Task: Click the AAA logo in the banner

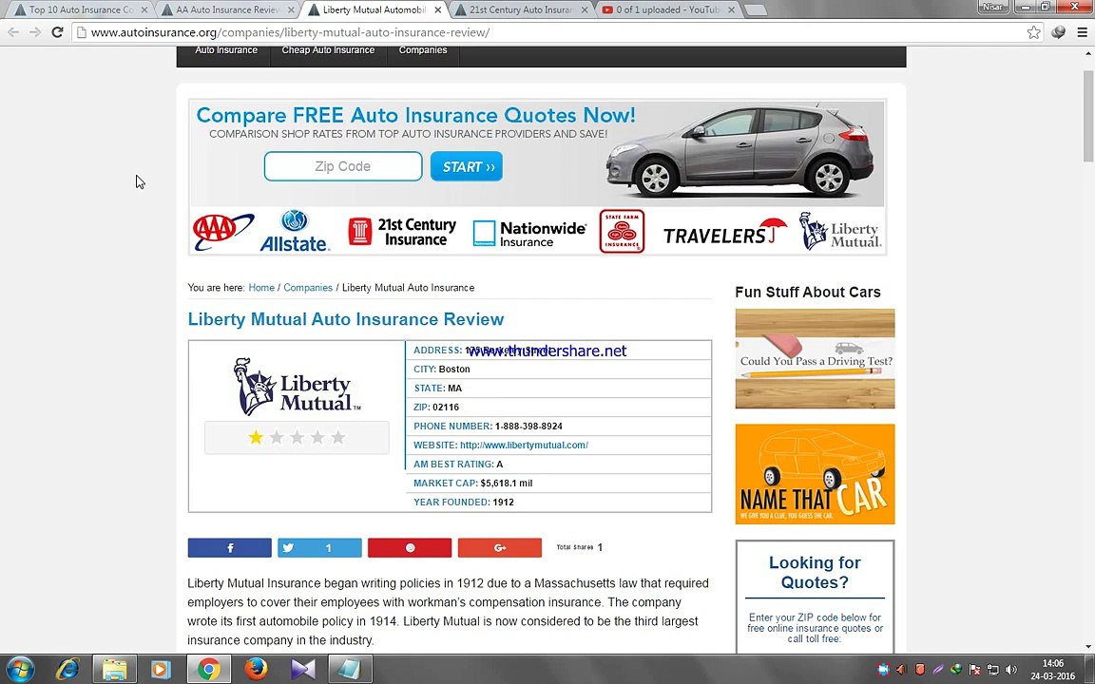Action: point(222,231)
